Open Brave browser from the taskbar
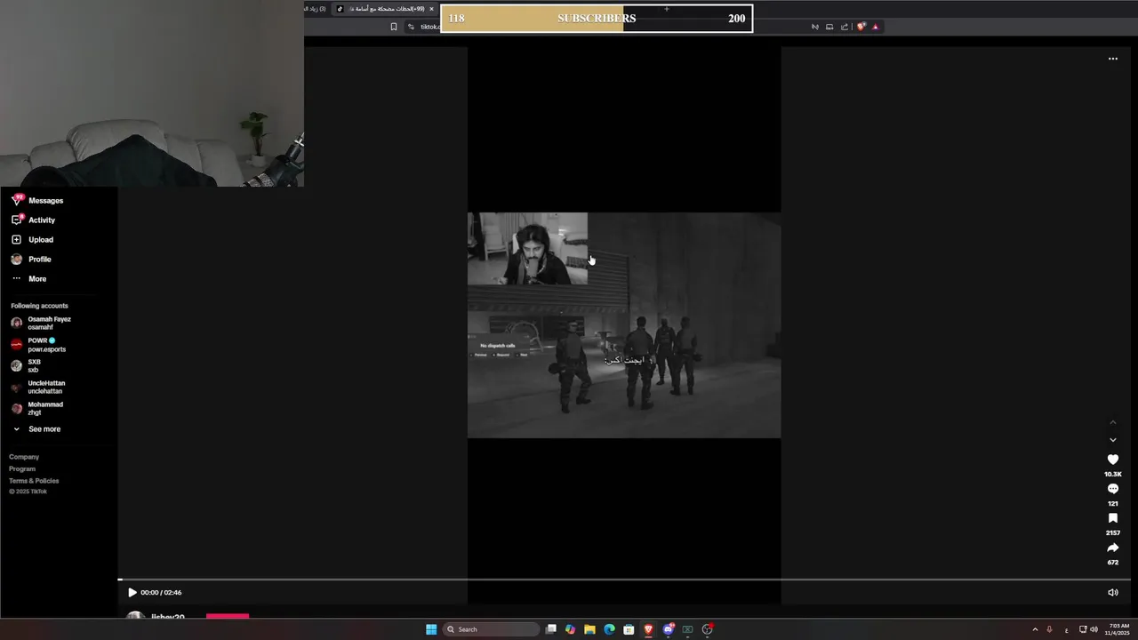The image size is (1138, 640). coord(648,629)
